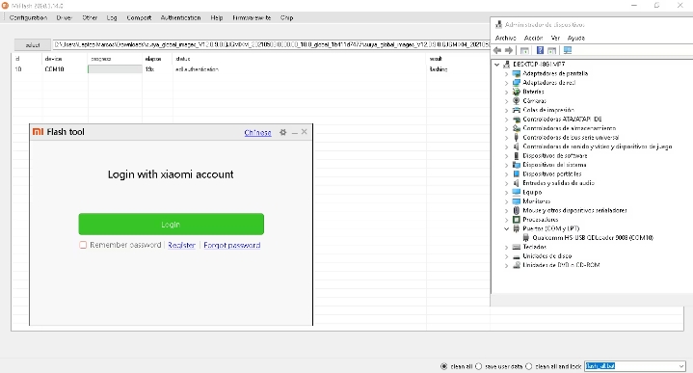This screenshot has width=693, height=373.
Task: Click the Adaptadores de pantalla icon
Action: coord(517,73)
